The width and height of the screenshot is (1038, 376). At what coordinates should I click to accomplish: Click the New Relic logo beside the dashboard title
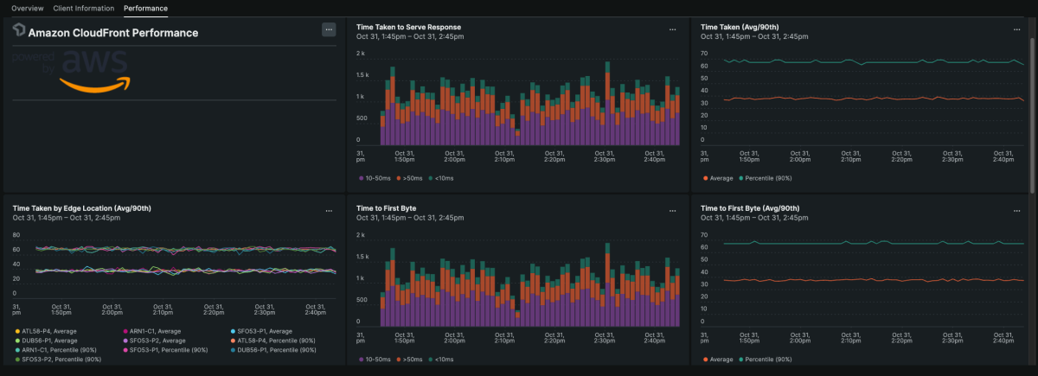[x=19, y=31]
